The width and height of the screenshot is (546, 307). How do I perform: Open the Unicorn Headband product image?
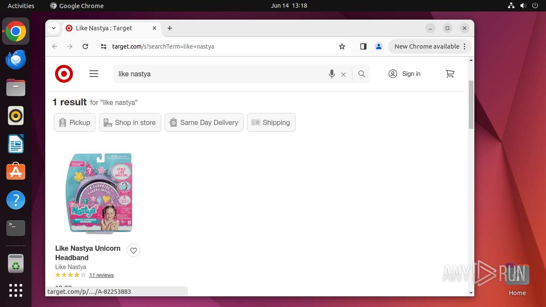click(99, 193)
